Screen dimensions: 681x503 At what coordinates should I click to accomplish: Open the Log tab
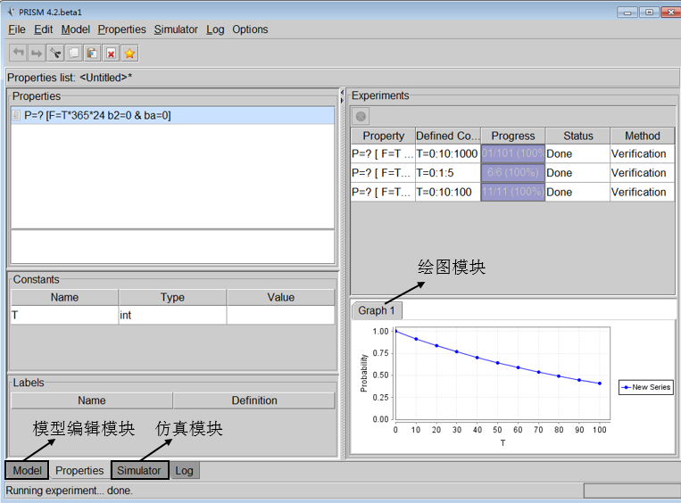pyautogui.click(x=185, y=470)
